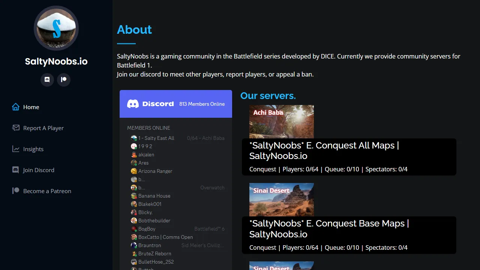Click Ares's avatar in the members list
Screen dimensions: 480x270
point(134,163)
